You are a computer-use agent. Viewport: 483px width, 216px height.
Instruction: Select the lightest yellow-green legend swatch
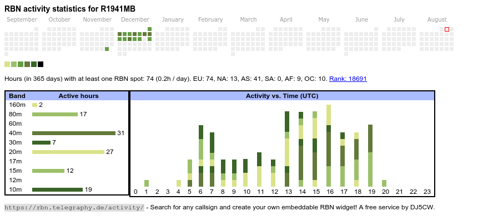[x=7, y=64]
